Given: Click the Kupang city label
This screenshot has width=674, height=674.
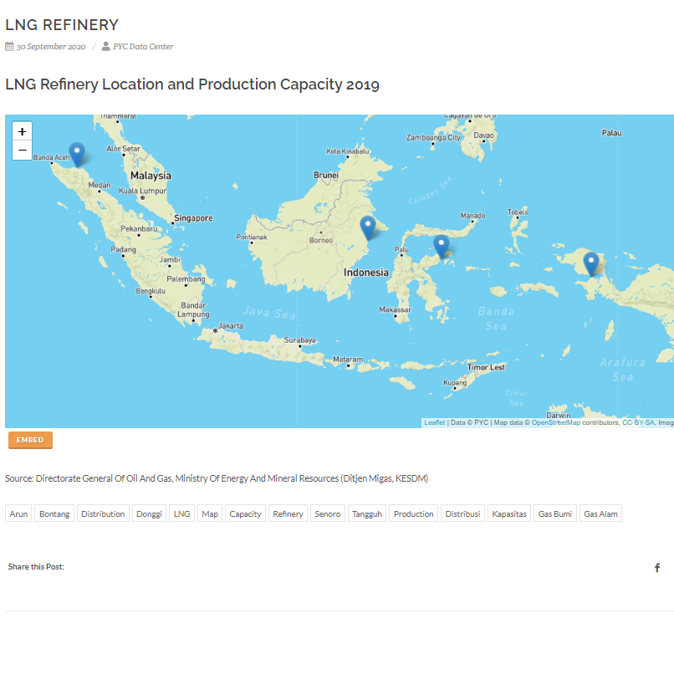Looking at the screenshot, I should (455, 382).
